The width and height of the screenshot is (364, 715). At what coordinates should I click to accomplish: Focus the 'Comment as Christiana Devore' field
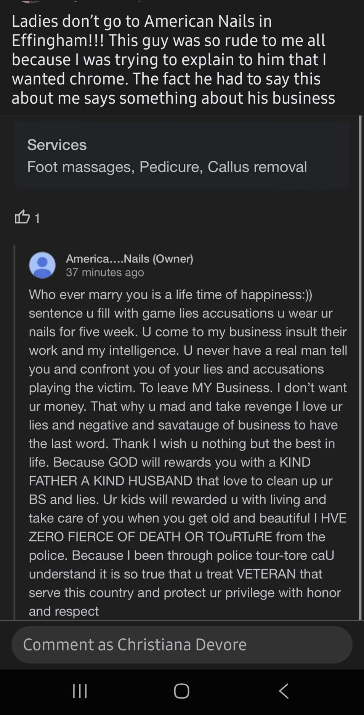(x=182, y=644)
